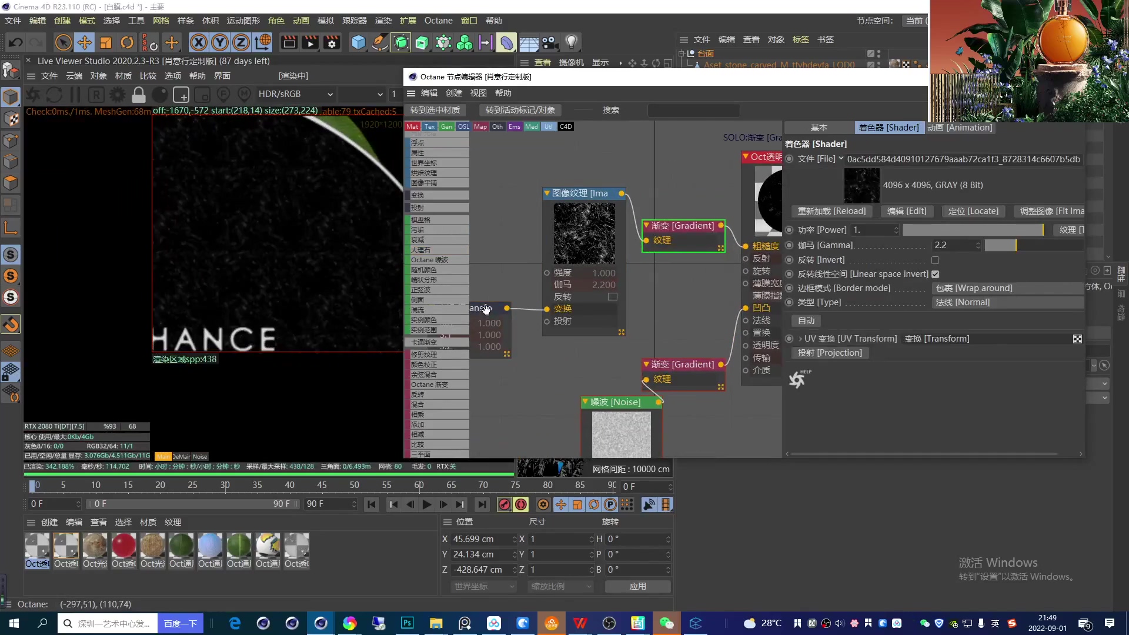This screenshot has width=1129, height=635.
Task: Play the animation forward
Action: tap(427, 504)
